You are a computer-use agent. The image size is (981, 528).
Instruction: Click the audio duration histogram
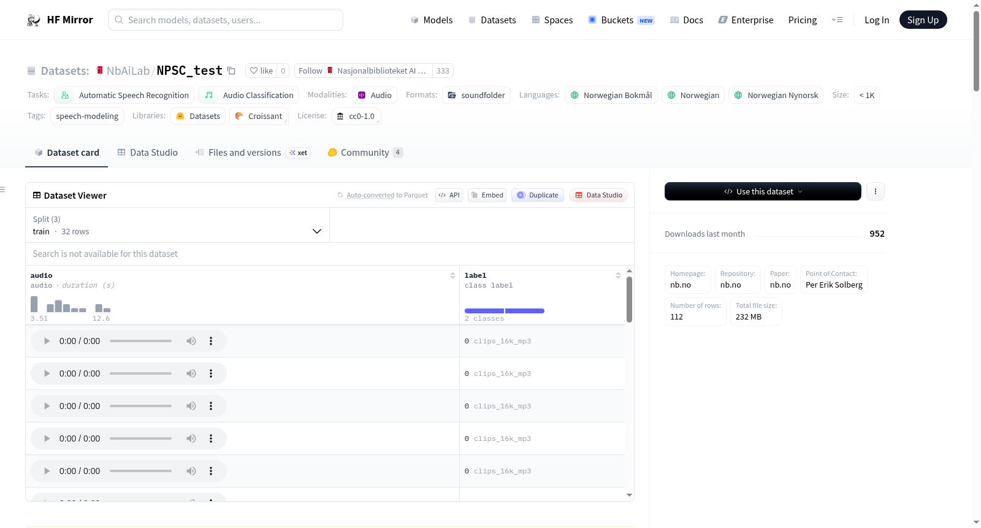(71, 304)
